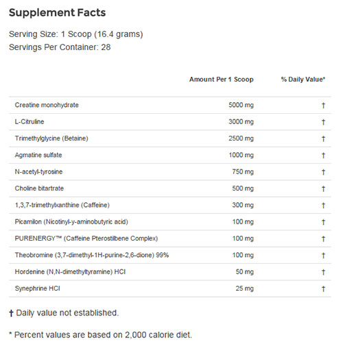Select the Serving Size text line
The width and height of the screenshot is (343, 349).
(76, 34)
